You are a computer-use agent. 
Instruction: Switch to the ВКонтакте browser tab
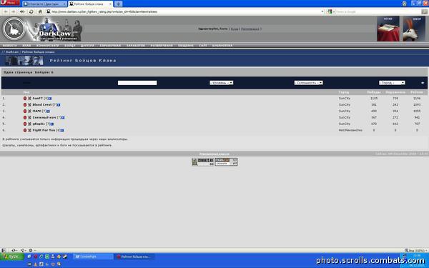pyautogui.click(x=44, y=4)
